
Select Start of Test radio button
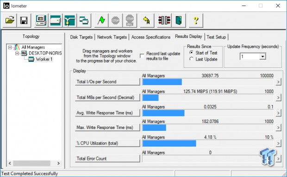tap(192, 53)
